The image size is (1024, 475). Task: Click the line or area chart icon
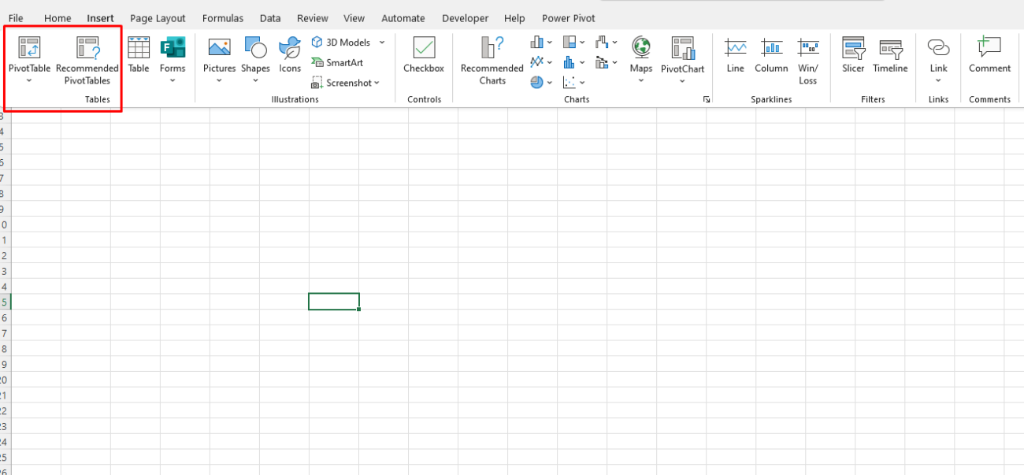pyautogui.click(x=537, y=61)
